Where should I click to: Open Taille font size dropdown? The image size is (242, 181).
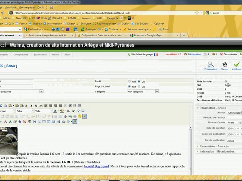(43, 111)
